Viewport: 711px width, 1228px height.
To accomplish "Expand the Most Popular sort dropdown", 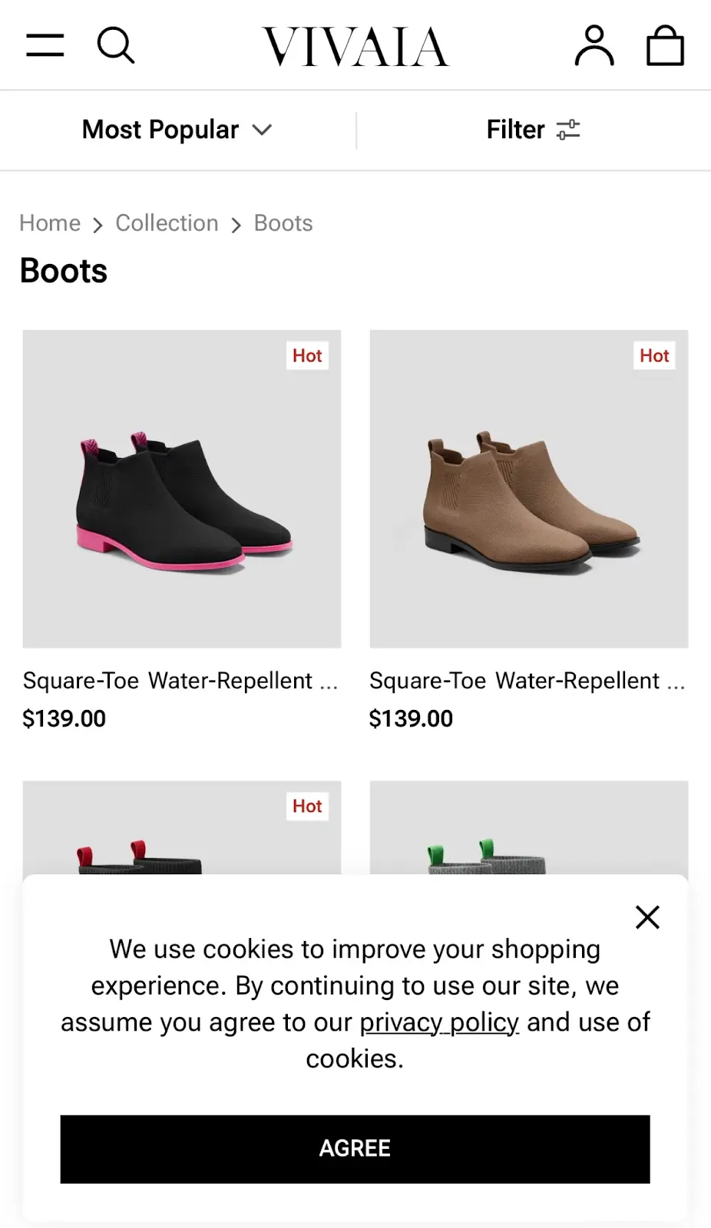I will point(177,130).
